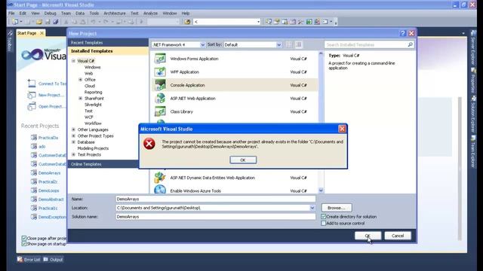
Task: Click OK in the error message box
Action: [243, 160]
